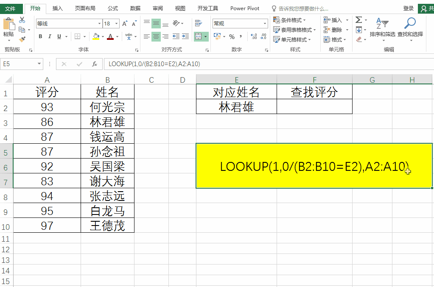The image size is (434, 287).
Task: Click accounting number format icon
Action: click(217, 36)
